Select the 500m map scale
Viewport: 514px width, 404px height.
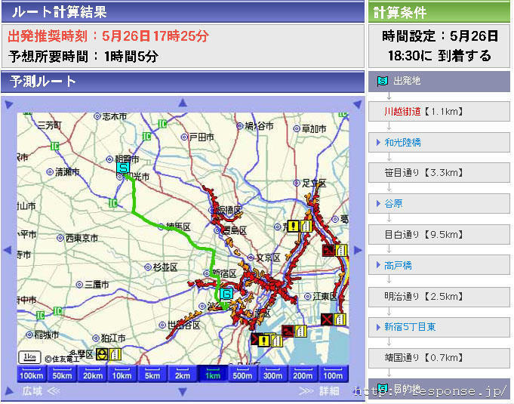click(242, 374)
